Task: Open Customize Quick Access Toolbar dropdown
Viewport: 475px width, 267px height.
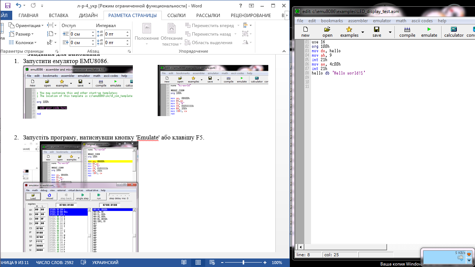Action: pos(42,6)
